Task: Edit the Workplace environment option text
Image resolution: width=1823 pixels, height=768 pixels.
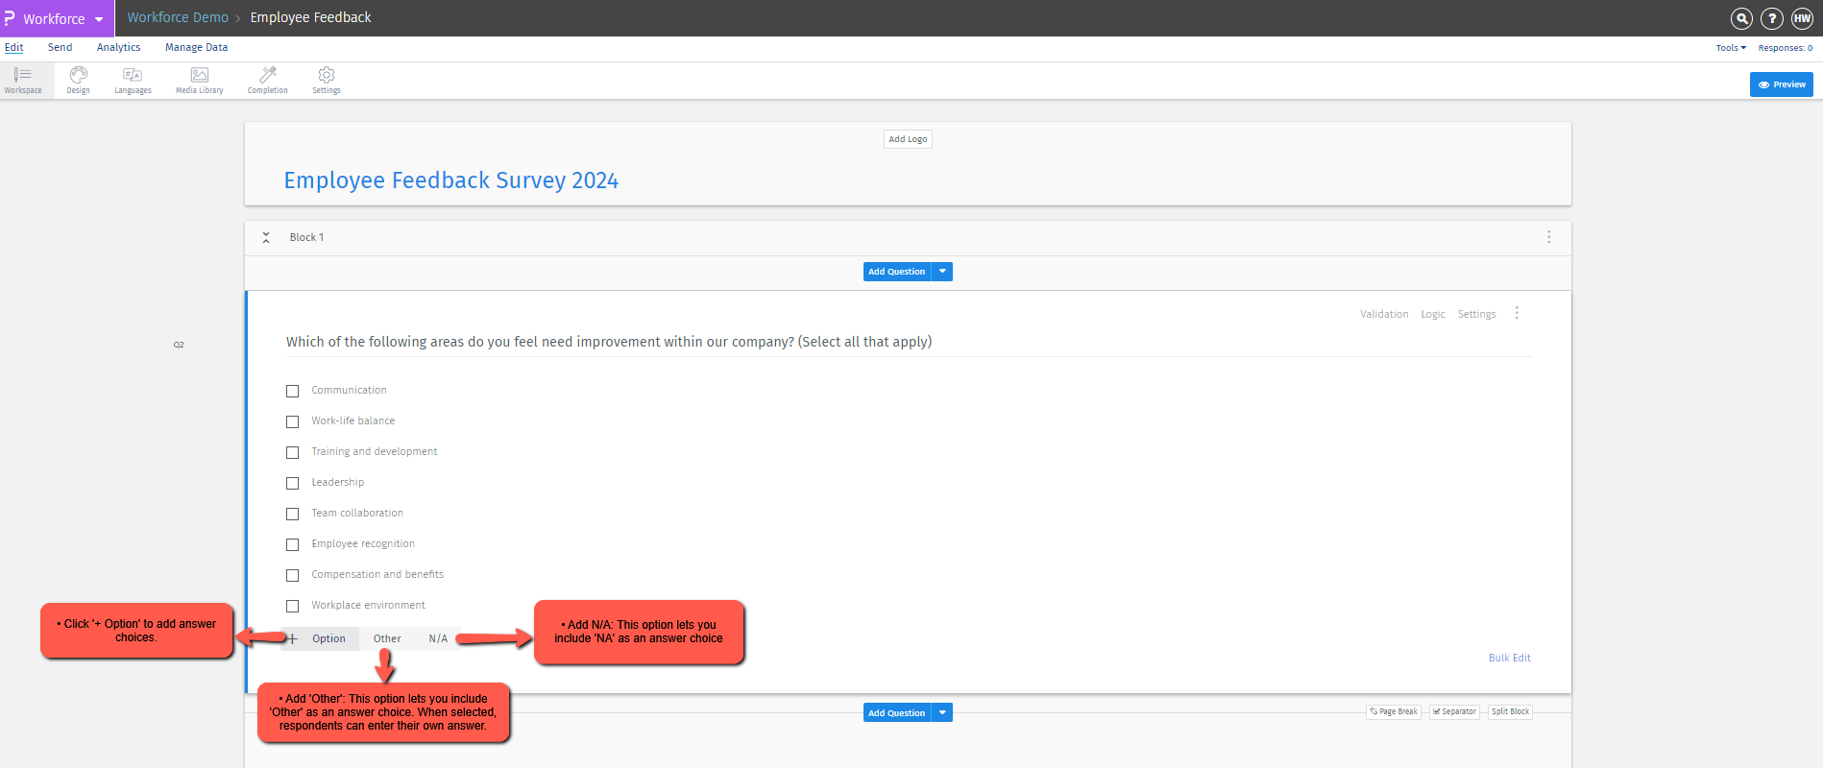Action: pyautogui.click(x=368, y=606)
